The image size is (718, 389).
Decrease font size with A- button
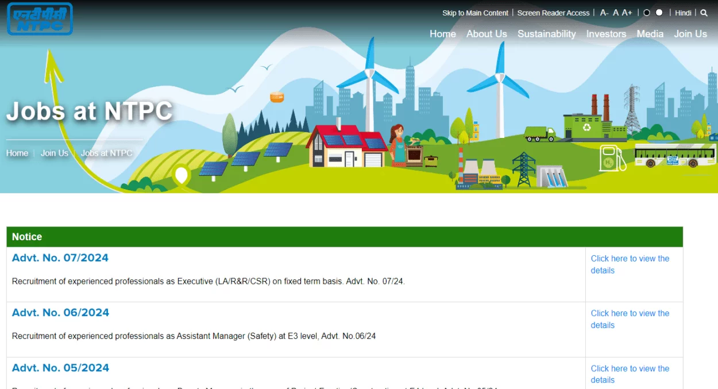[604, 13]
